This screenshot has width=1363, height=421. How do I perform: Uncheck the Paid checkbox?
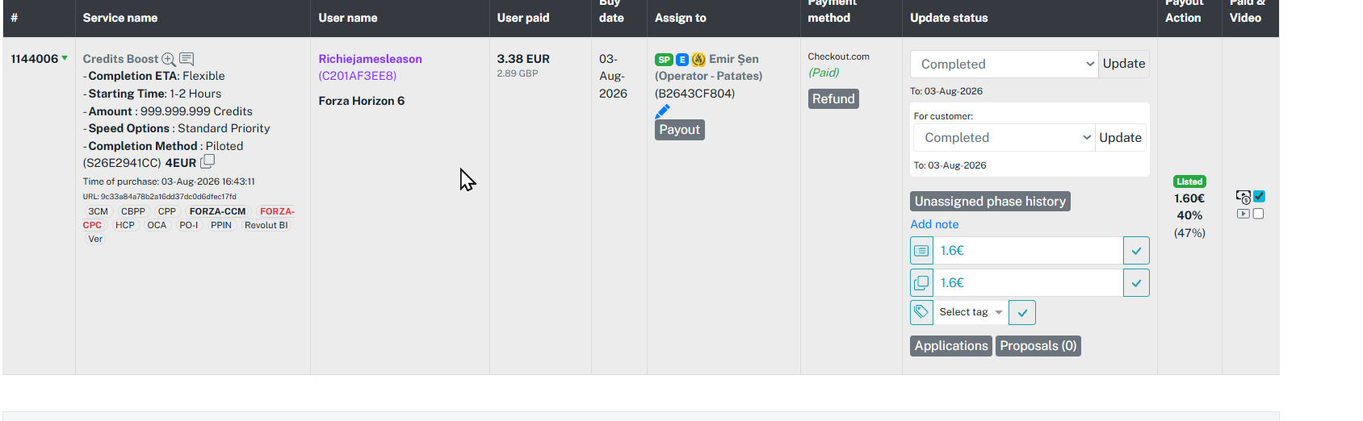click(x=1259, y=197)
